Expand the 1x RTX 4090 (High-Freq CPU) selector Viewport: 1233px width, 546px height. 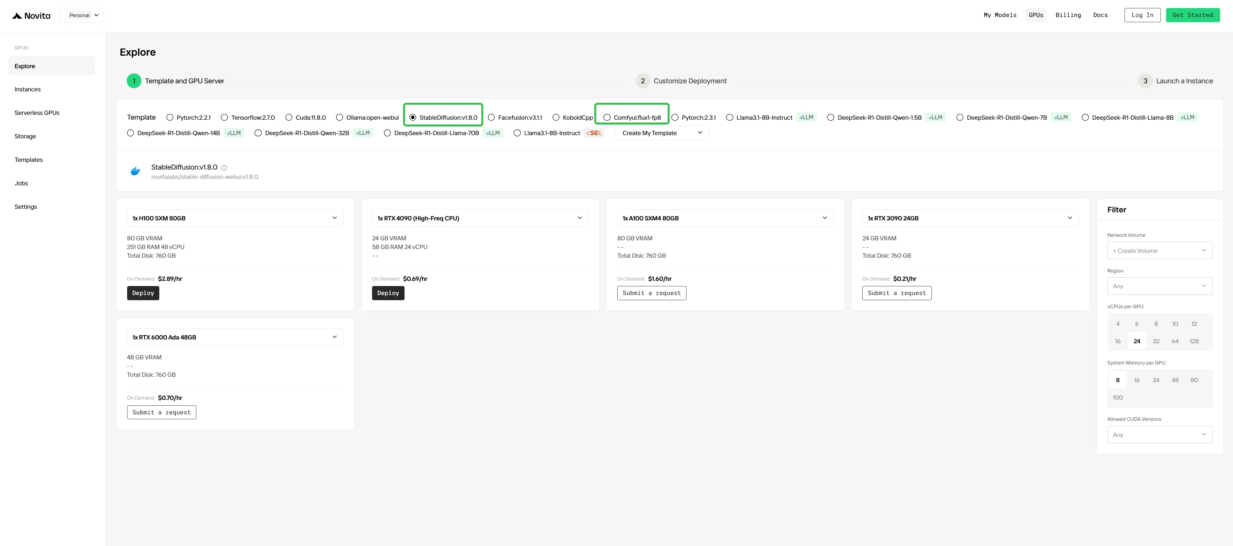480,218
